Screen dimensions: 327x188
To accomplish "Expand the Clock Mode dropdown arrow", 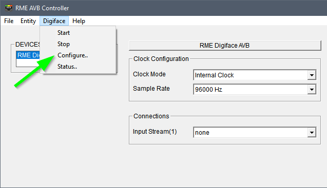I will 312,75.
